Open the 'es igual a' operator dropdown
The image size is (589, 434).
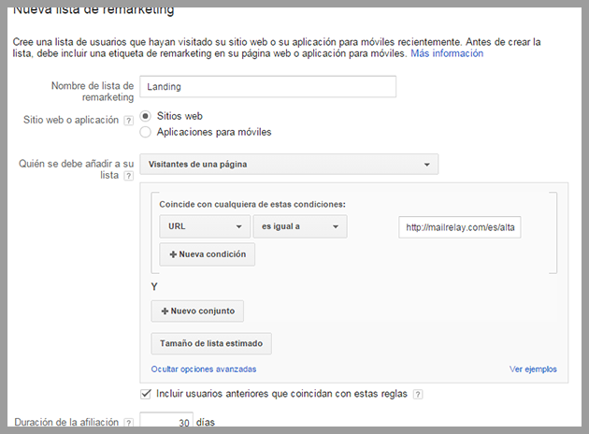(x=300, y=226)
